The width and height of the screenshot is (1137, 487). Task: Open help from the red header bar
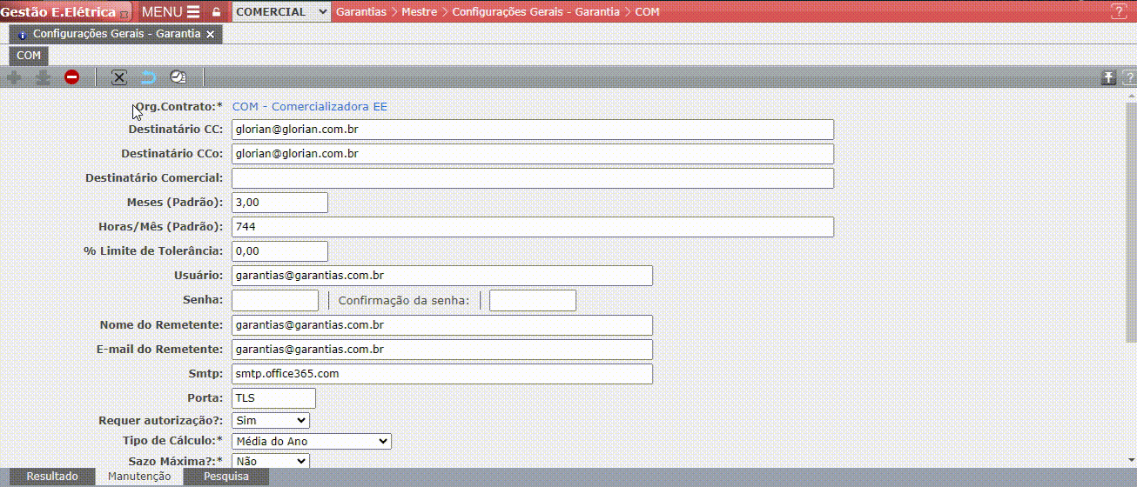point(1118,11)
